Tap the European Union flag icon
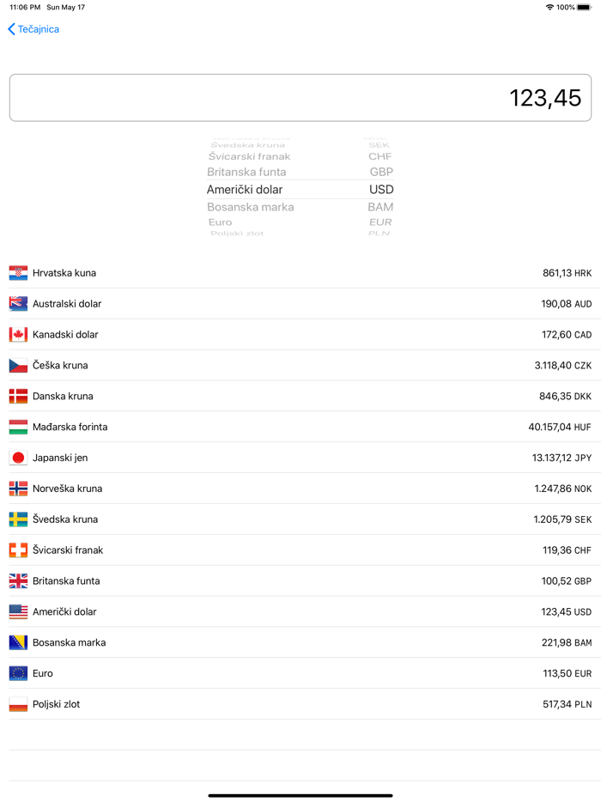The width and height of the screenshot is (601, 802). (x=18, y=674)
